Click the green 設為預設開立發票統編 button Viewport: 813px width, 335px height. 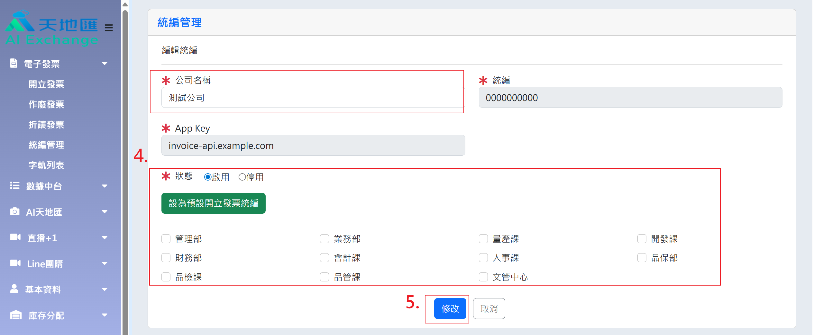(x=213, y=203)
